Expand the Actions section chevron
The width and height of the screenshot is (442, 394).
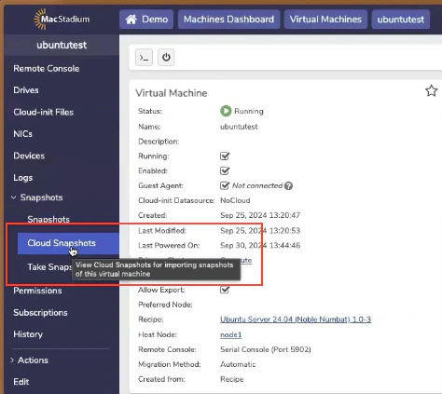pyautogui.click(x=12, y=360)
